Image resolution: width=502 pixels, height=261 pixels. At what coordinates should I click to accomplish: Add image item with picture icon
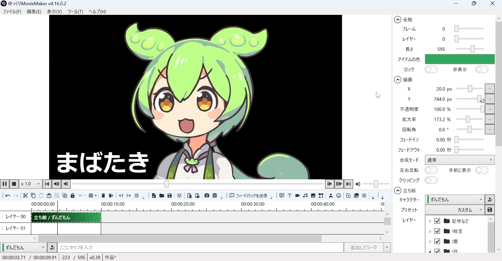(313, 195)
